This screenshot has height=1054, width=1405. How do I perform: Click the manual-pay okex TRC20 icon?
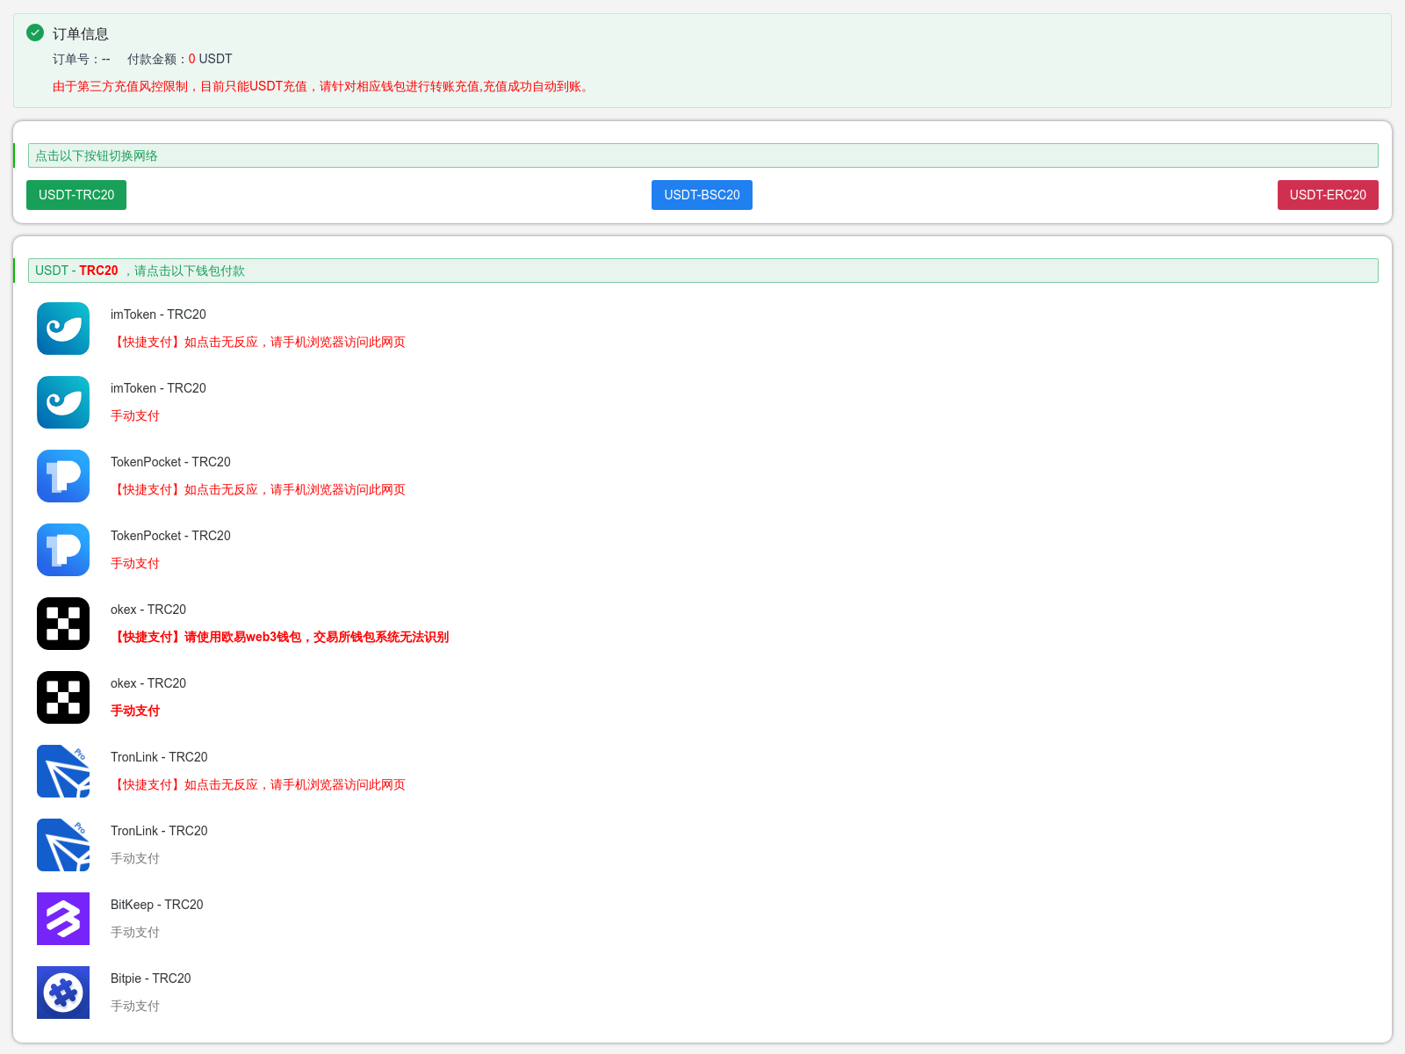coord(63,697)
